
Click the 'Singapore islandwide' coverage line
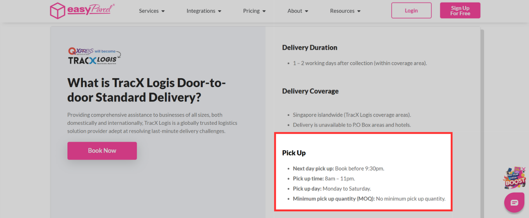(x=352, y=115)
